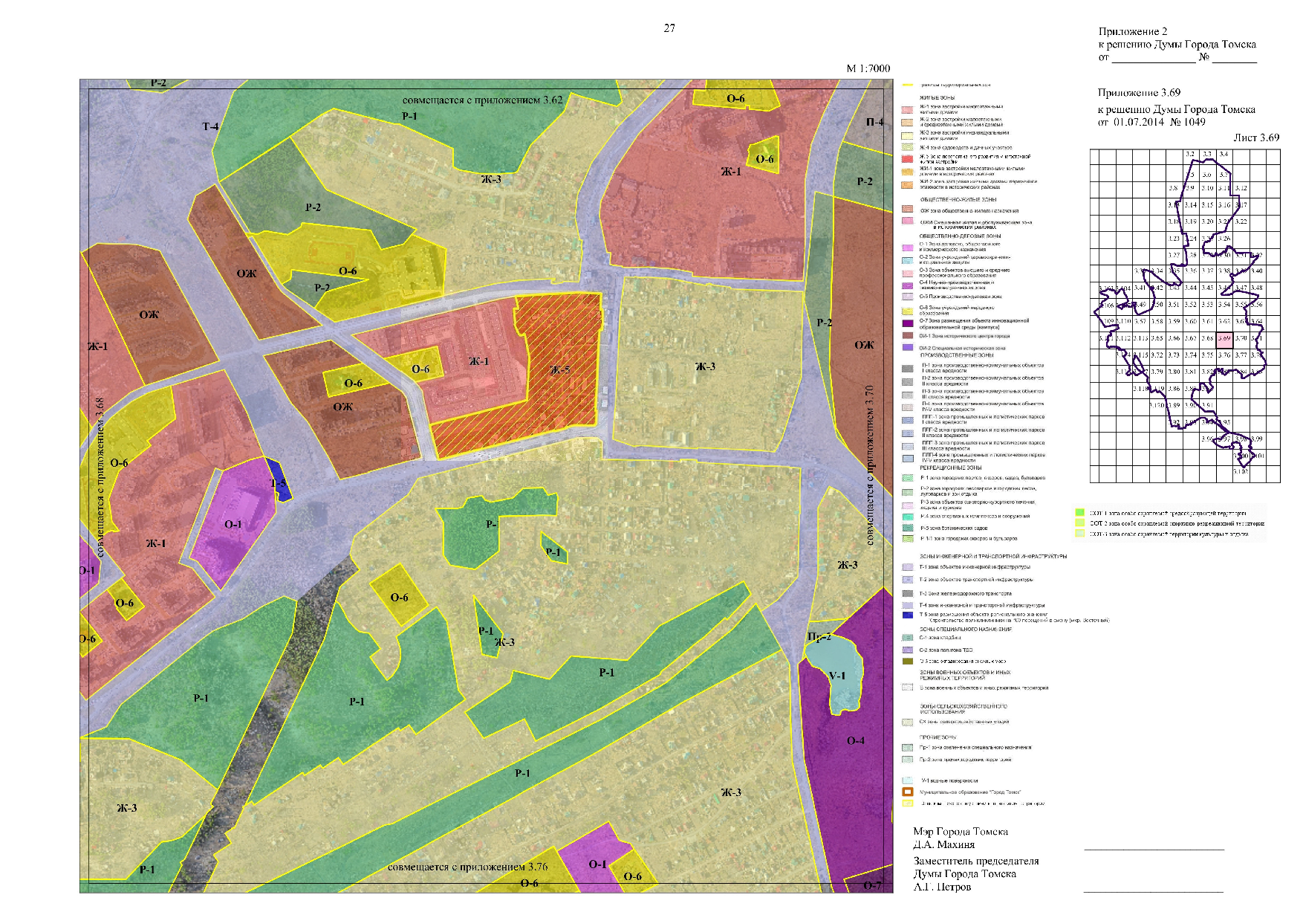Pick the dark purple О-7 legend swatch

click(x=907, y=323)
